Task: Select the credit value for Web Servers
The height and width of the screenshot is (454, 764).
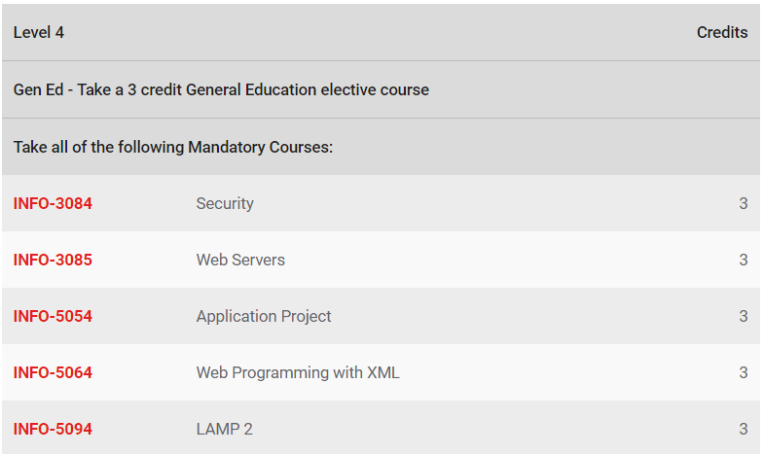Action: [x=744, y=260]
